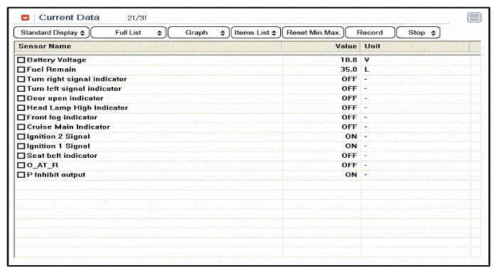Click the red dropdown icon beside Current Data
497x273 pixels.
(x=26, y=18)
